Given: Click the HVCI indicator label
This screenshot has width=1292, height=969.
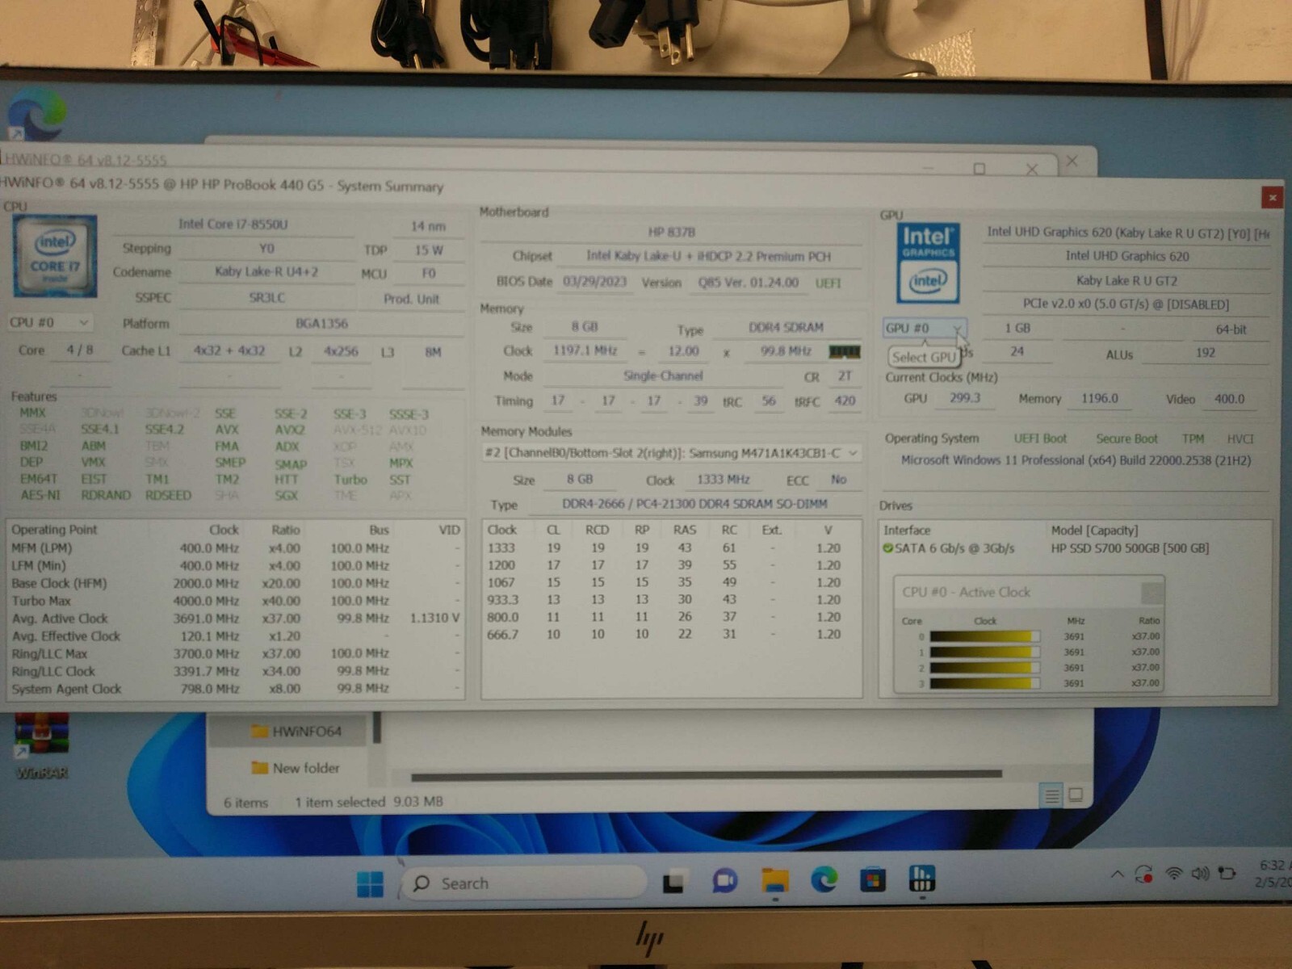Looking at the screenshot, I should pos(1240,439).
